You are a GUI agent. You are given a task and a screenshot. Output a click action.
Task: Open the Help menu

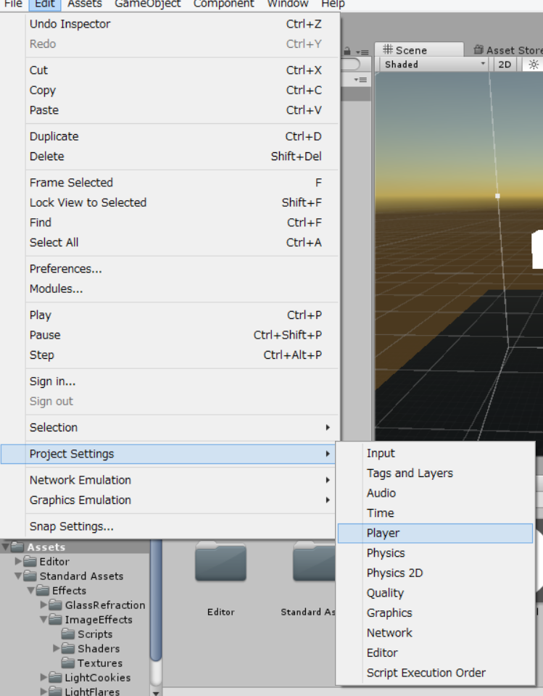(333, 4)
